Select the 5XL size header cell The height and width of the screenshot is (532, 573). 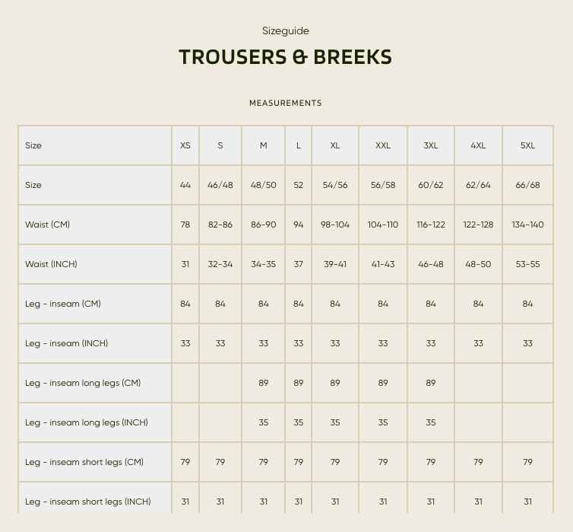(x=527, y=145)
